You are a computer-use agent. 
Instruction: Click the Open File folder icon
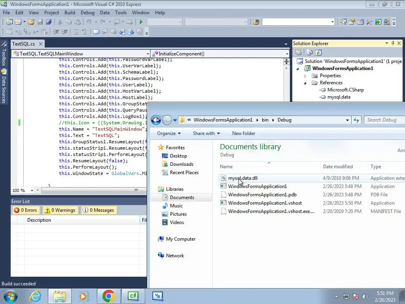pyautogui.click(x=31, y=22)
